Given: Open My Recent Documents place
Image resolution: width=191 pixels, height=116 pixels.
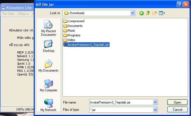Looking at the screenshot, I should click(49, 28).
